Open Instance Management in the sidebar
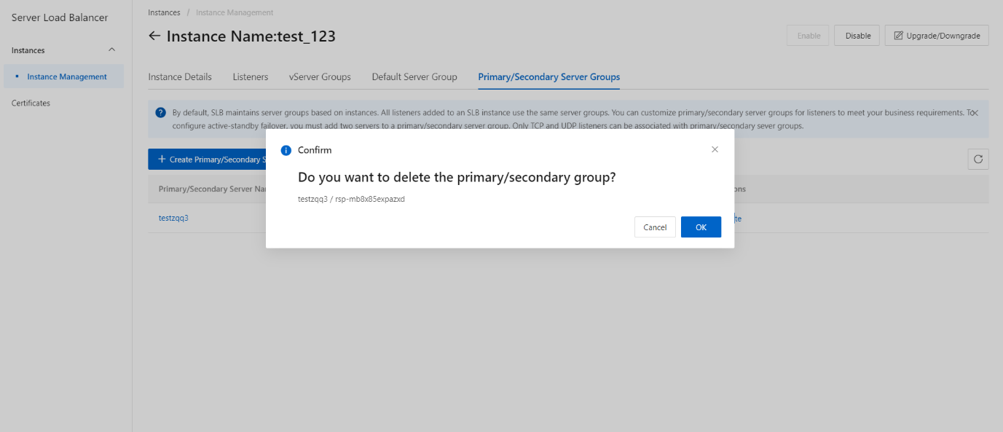The height and width of the screenshot is (432, 1003). (67, 76)
